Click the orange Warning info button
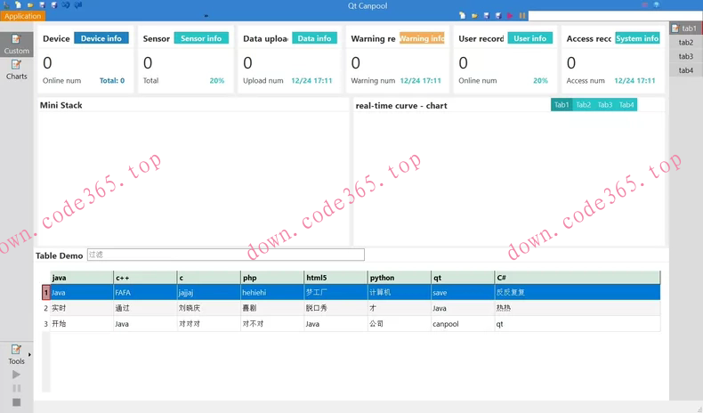The height and width of the screenshot is (413, 703). [422, 38]
